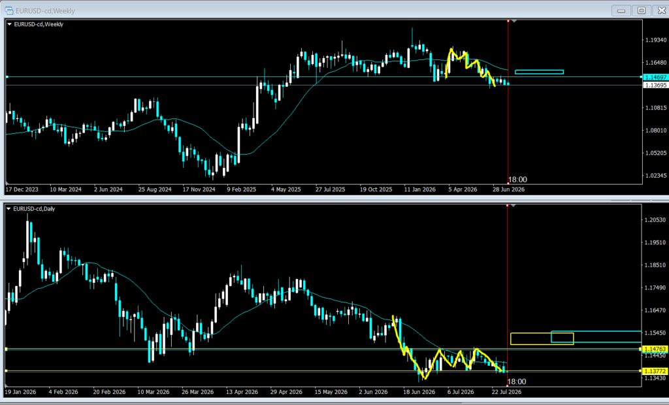Click the left anchor handle of the 1.14763 yellow line
This screenshot has width=669, height=405.
[6, 349]
